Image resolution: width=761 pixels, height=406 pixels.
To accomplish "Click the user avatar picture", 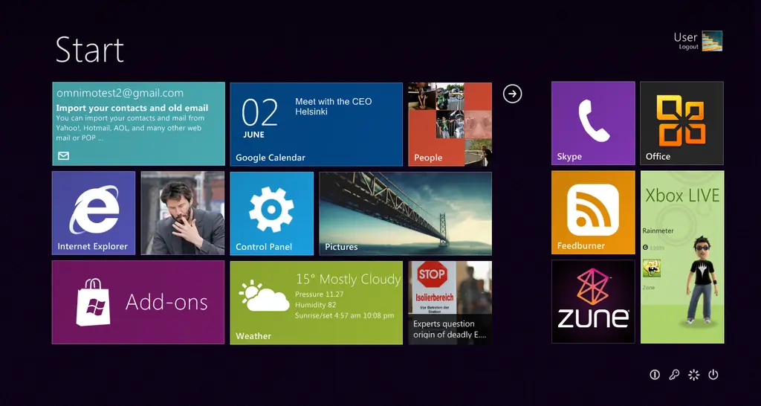I will point(712,41).
